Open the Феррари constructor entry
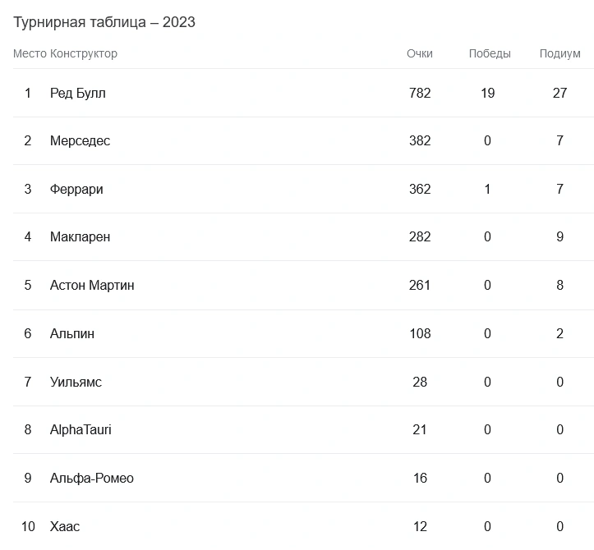 (76, 189)
